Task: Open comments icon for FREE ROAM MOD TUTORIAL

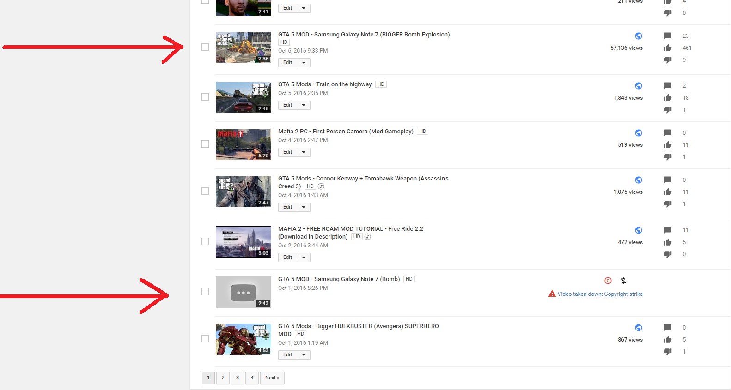Action: 668,230
